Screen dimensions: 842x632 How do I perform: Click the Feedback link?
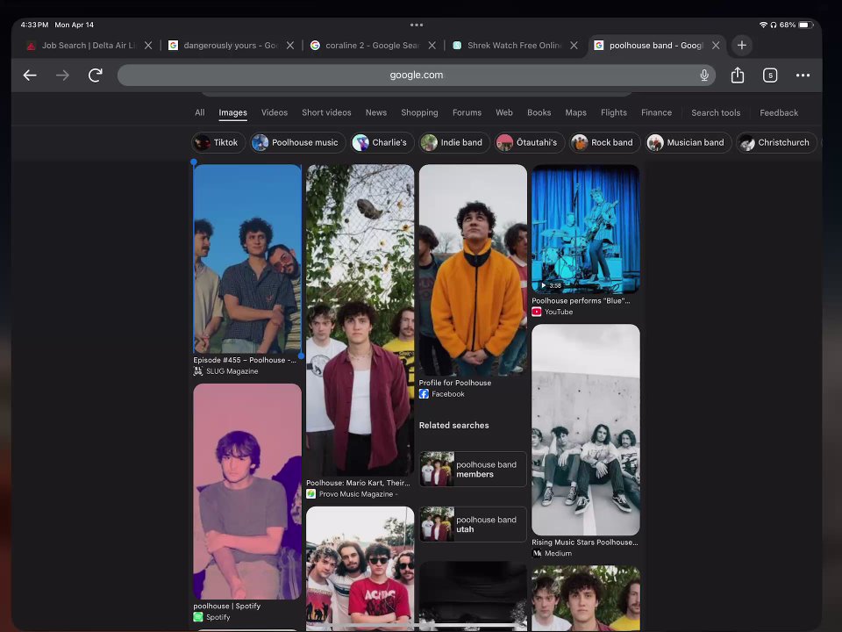point(779,112)
